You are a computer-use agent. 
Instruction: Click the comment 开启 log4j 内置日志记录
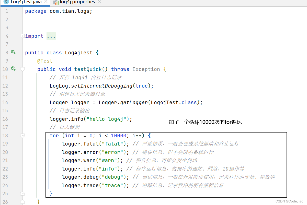point(86,77)
